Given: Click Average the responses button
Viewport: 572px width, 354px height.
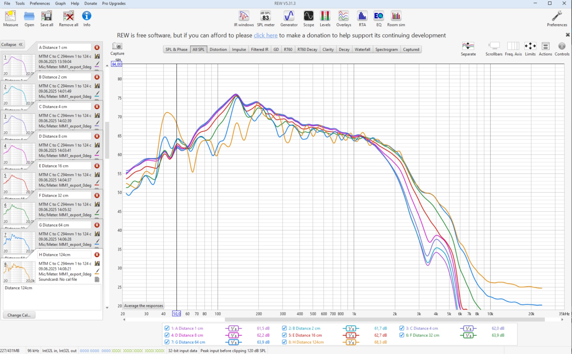Looking at the screenshot, I should [x=143, y=306].
